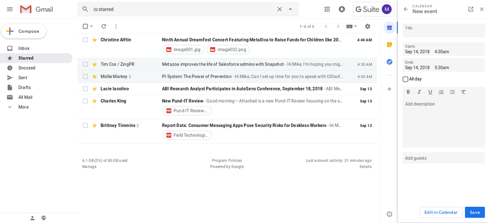This screenshot has width=488, height=223.
Task: Click the Gmail logo
Action: 37,9
